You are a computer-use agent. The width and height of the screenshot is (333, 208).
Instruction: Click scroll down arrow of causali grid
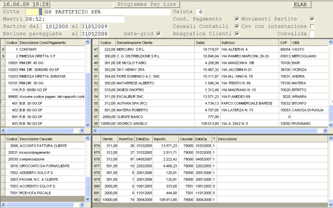point(88,199)
